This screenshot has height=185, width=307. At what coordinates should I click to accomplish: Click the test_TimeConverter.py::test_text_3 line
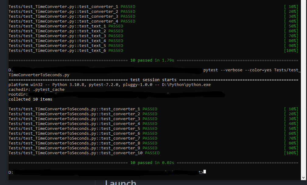pos(66,36)
